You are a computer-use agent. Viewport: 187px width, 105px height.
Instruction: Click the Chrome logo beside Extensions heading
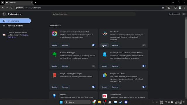coord(4,14)
